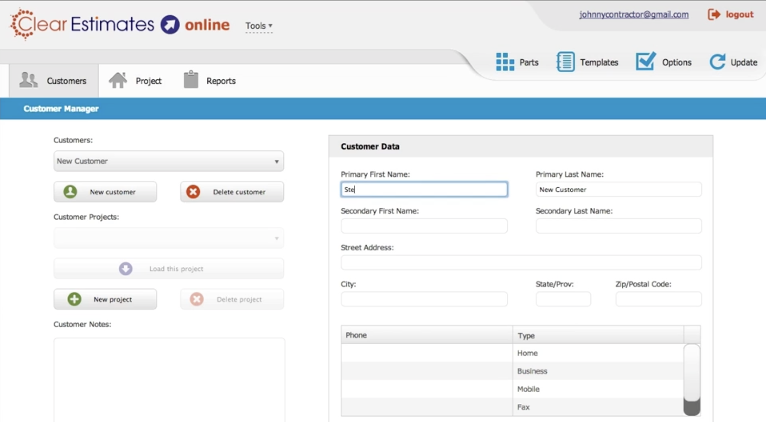Click the Secondary Last Name field
The height and width of the screenshot is (422, 766).
[619, 226]
